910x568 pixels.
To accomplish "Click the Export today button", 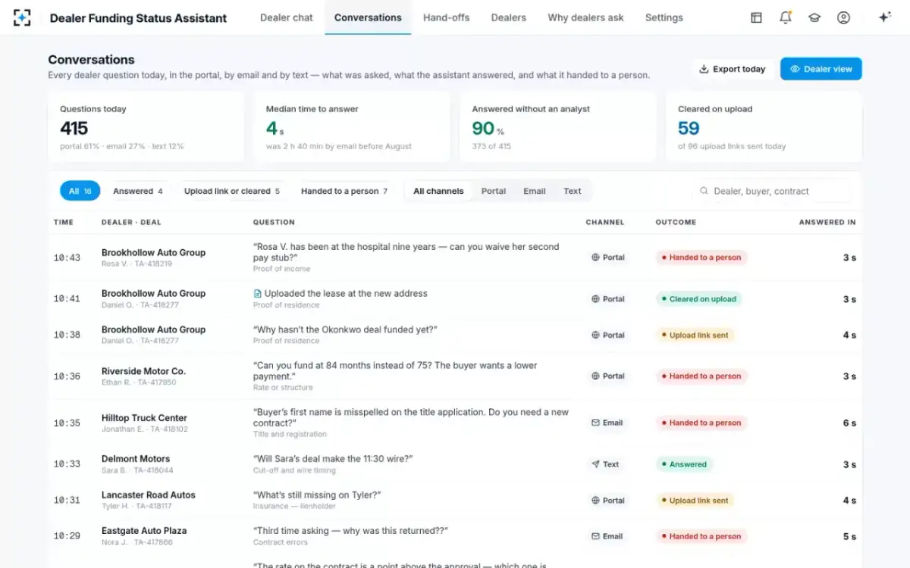I will 733,69.
